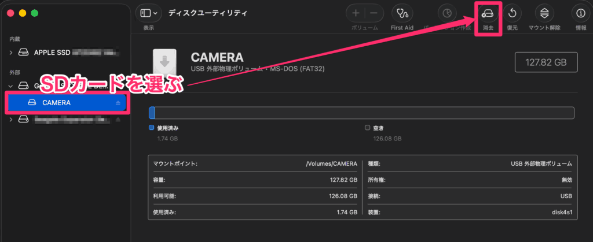Open the 情報 (Info) panel icon
The image size is (593, 242).
[580, 13]
